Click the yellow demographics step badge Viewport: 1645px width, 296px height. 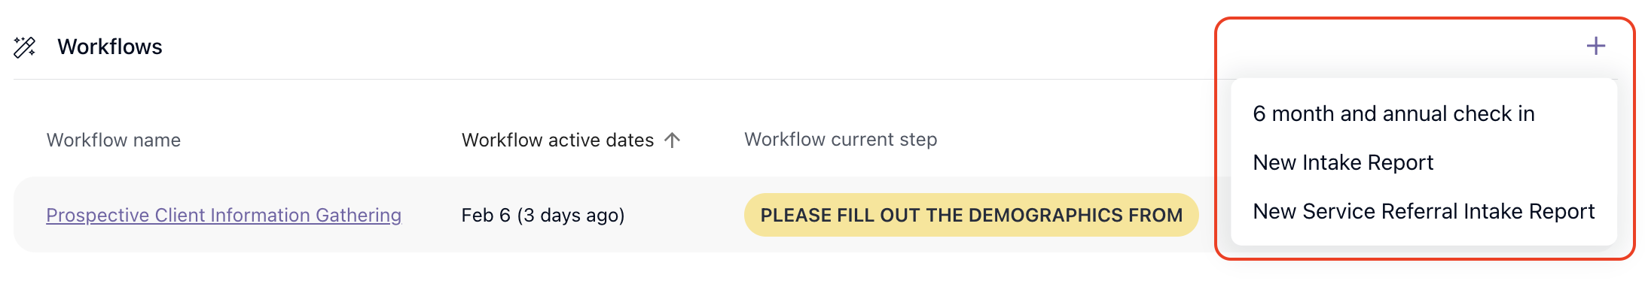972,215
